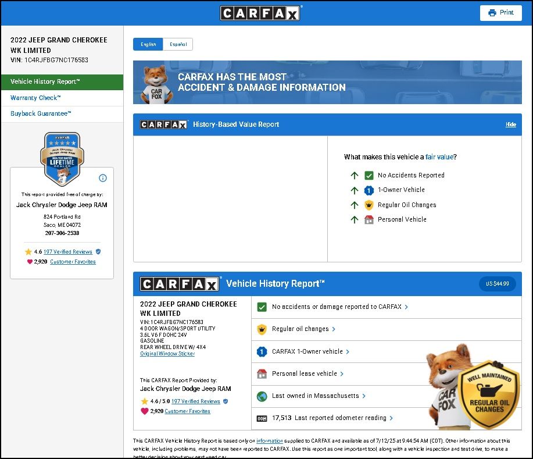Click blue 1-Owner Vehicle badge icon
The width and height of the screenshot is (533, 459).
coord(369,190)
